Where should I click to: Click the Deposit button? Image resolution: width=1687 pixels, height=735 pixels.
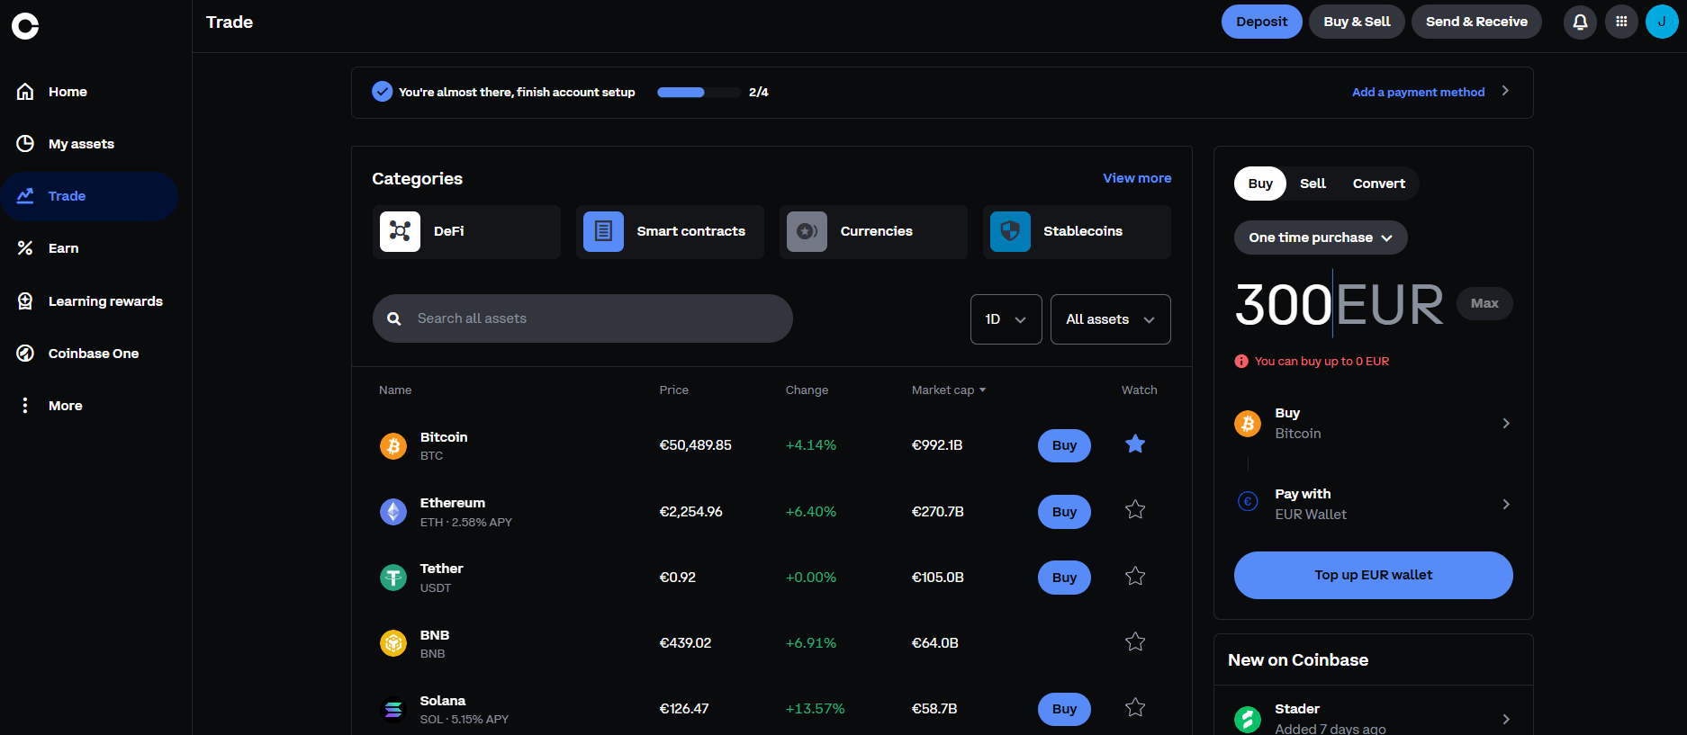pos(1261,22)
